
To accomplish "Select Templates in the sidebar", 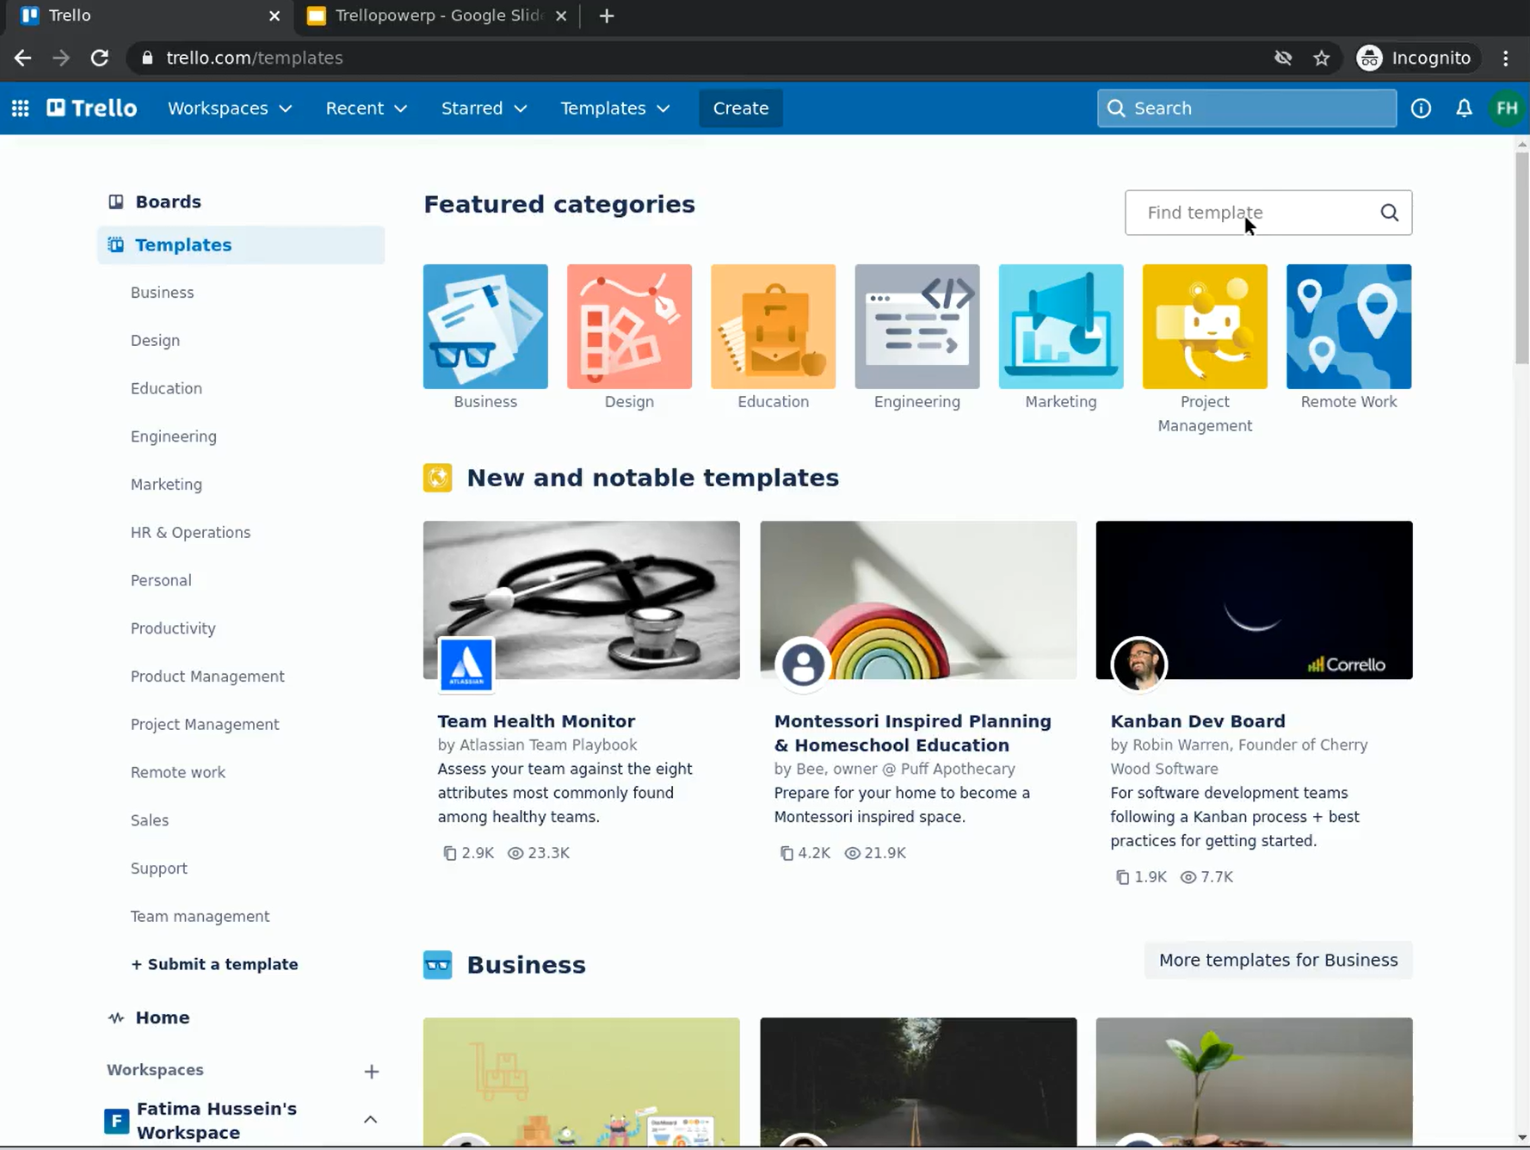I will click(241, 245).
